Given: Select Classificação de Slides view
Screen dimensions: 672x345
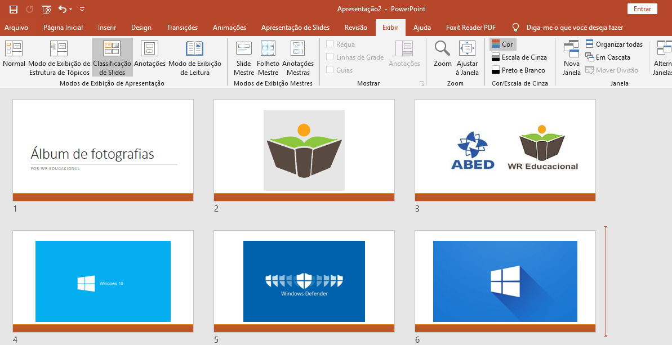Looking at the screenshot, I should (112, 56).
